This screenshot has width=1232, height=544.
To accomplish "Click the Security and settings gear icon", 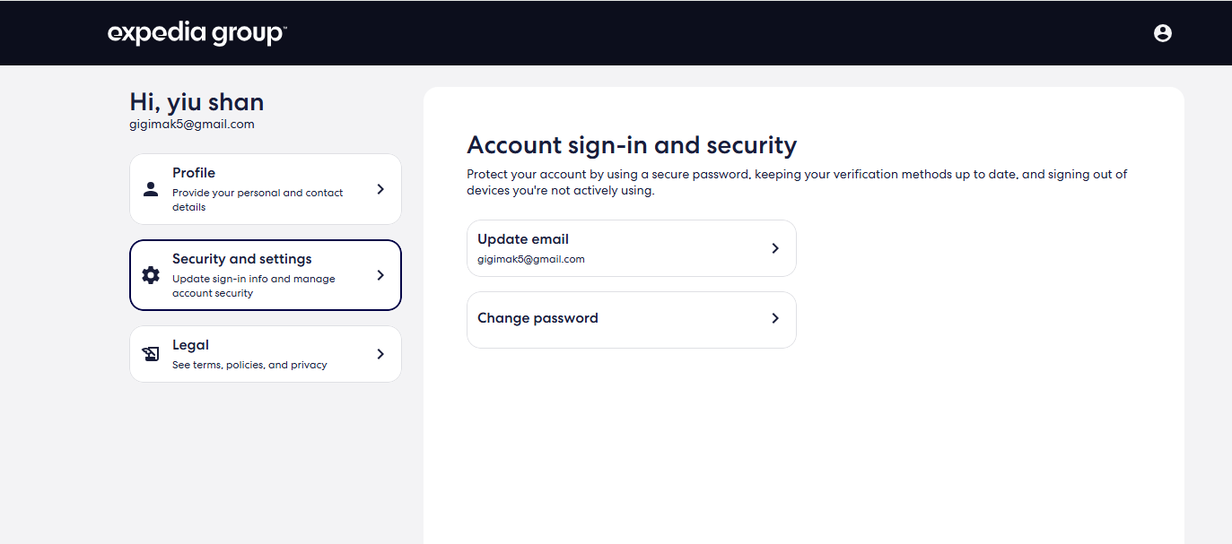I will (151, 275).
